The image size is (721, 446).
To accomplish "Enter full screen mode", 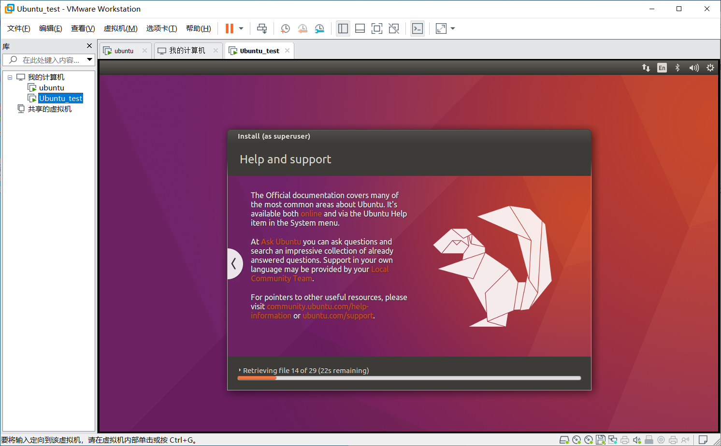I will tap(377, 29).
